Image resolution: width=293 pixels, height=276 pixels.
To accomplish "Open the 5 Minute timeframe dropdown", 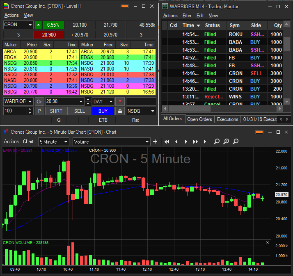I will coord(66,142).
